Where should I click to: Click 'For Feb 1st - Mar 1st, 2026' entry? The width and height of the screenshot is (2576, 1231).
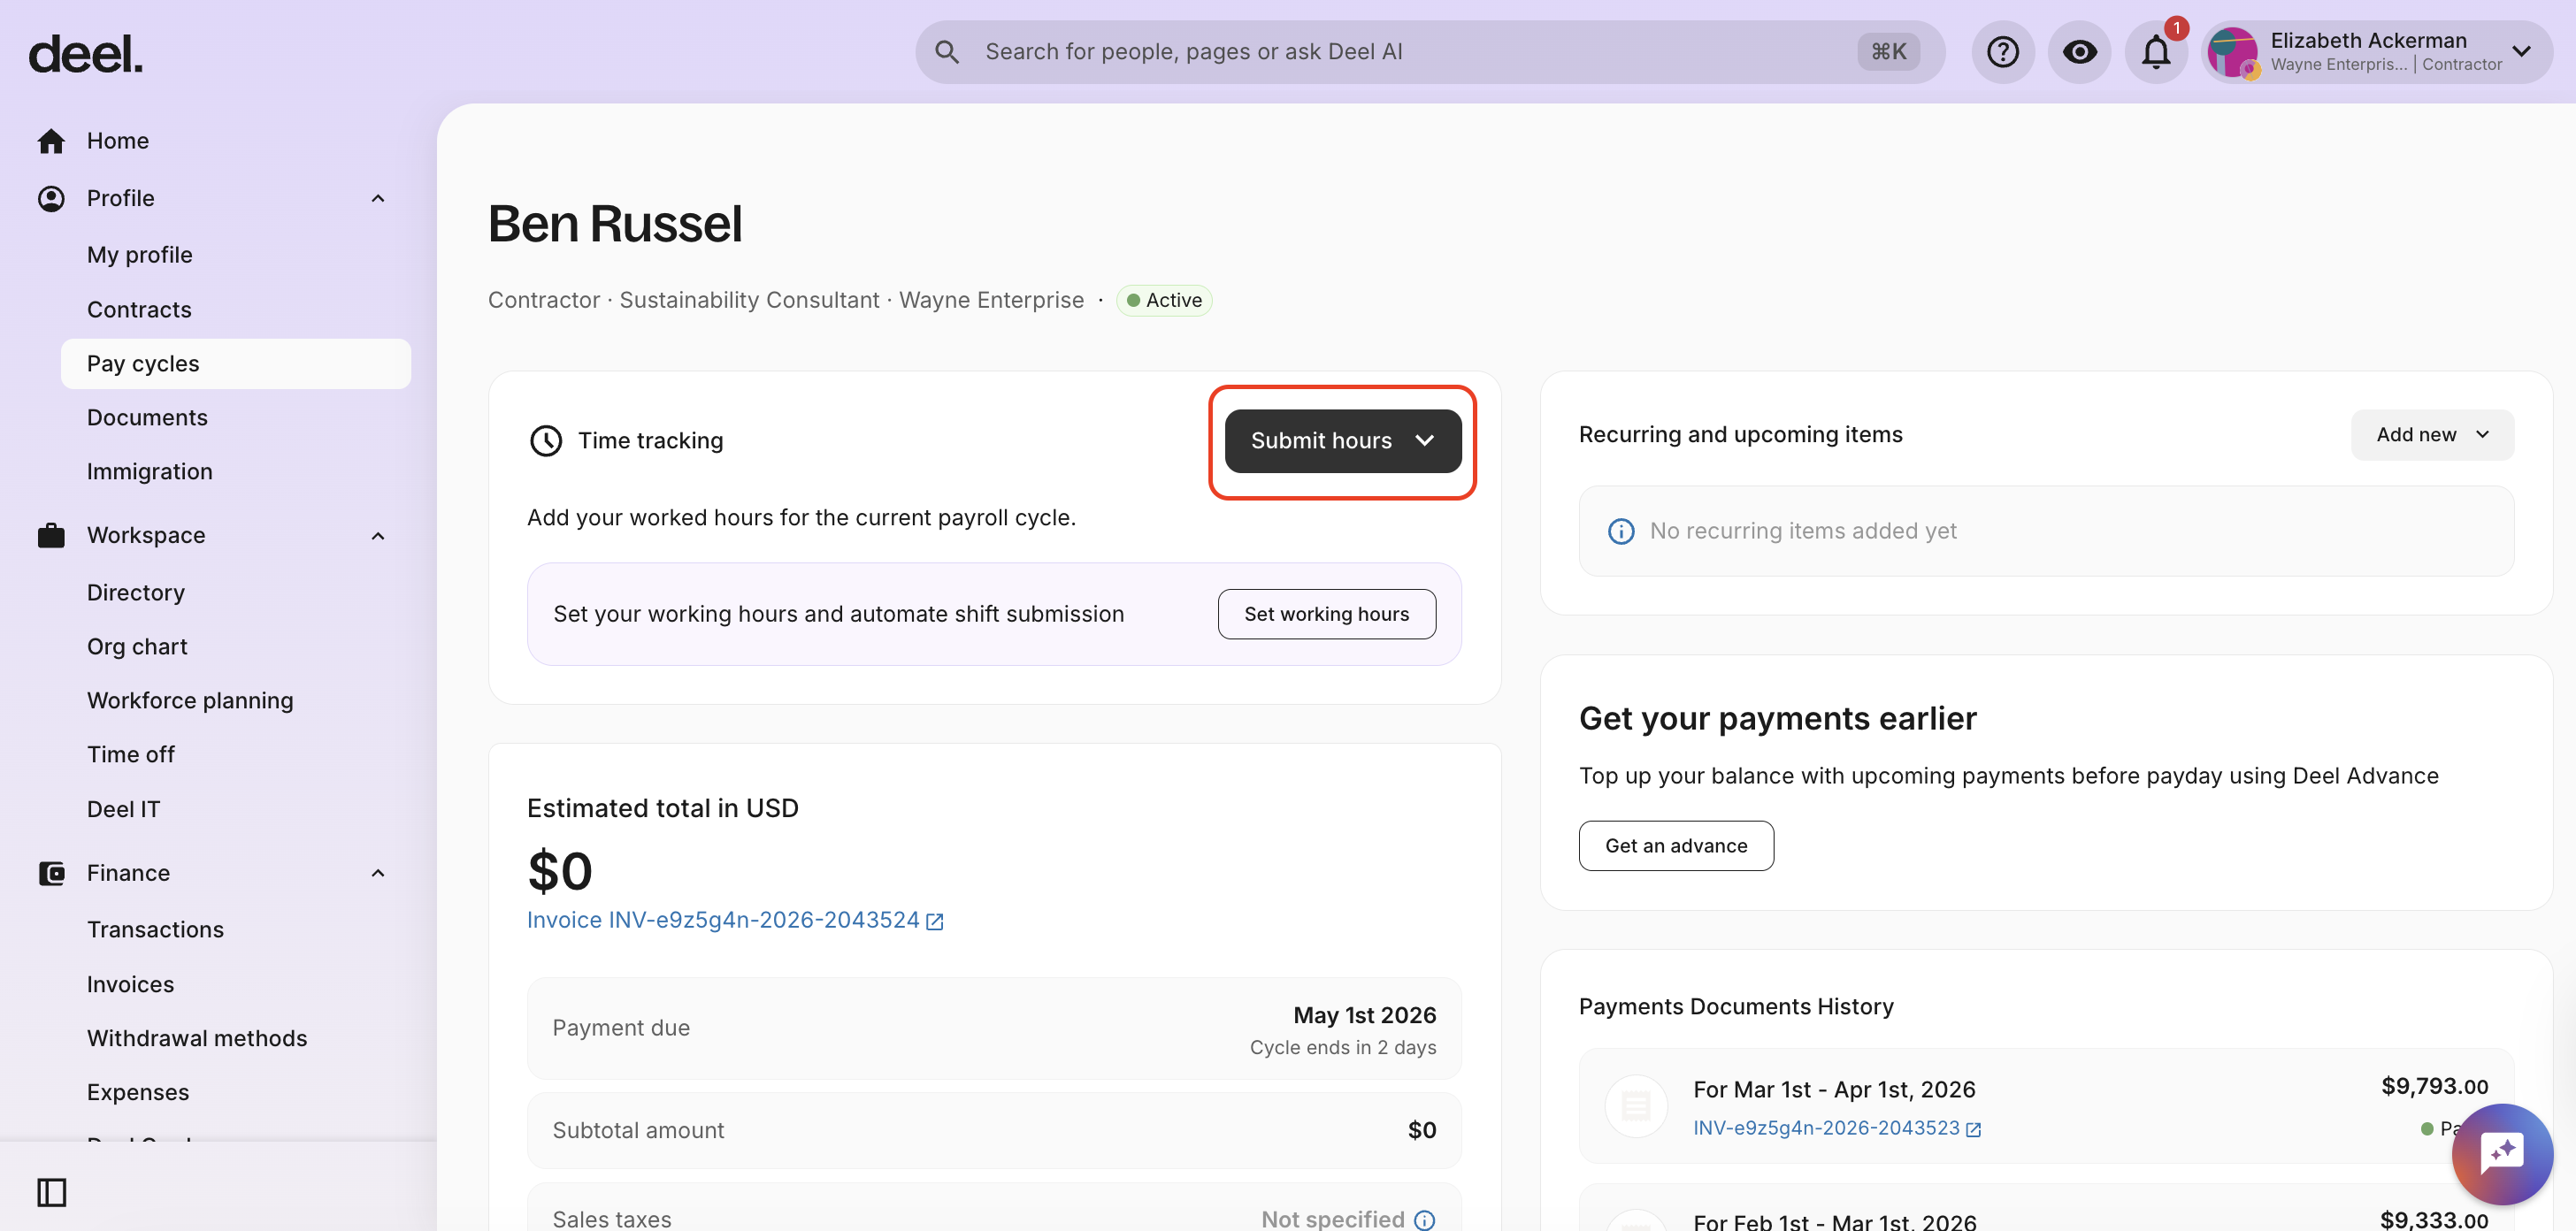1834,1222
